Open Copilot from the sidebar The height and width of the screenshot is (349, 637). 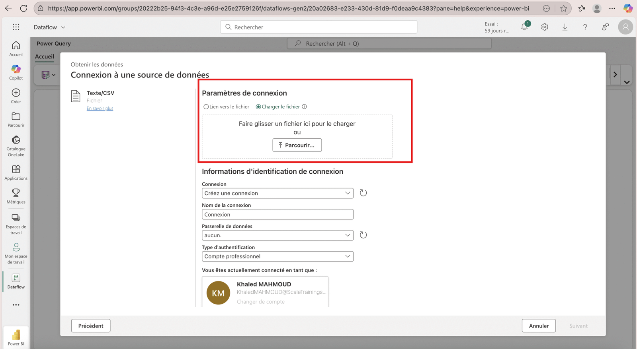coord(16,72)
